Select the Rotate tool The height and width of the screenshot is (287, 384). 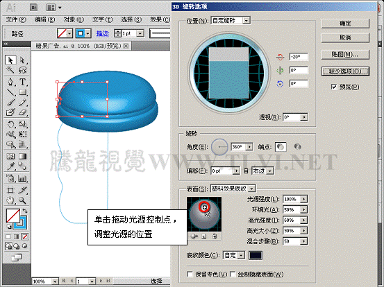pyautogui.click(x=10, y=124)
